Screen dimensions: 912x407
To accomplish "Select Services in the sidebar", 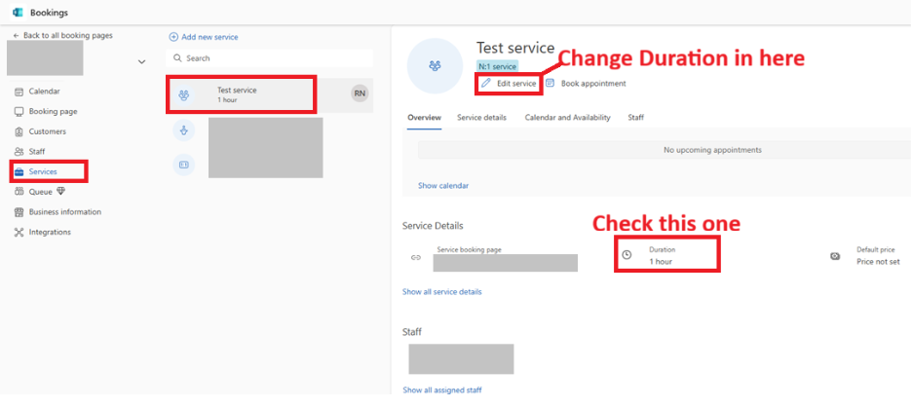I will [x=43, y=172].
